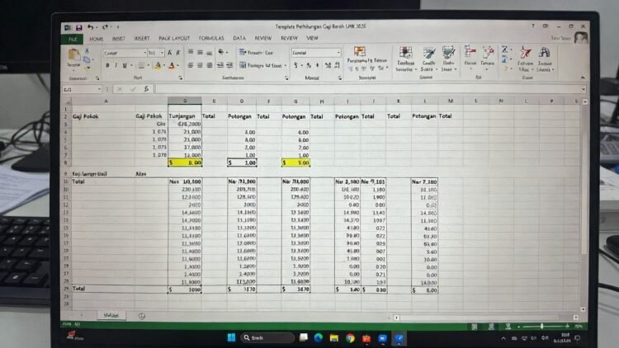The width and height of the screenshot is (619, 348).
Task: Switch to the FORMULAS tab
Action: click(x=211, y=38)
